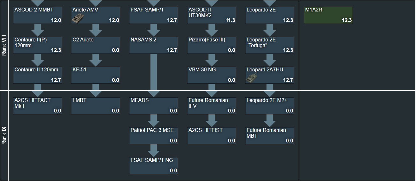Screen dimensions: 416x181
Task: Open the C2 Ariete vehicle card
Action: pos(96,45)
